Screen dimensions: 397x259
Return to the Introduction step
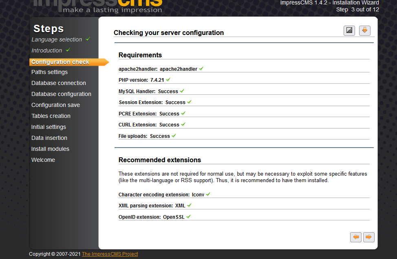(x=47, y=50)
